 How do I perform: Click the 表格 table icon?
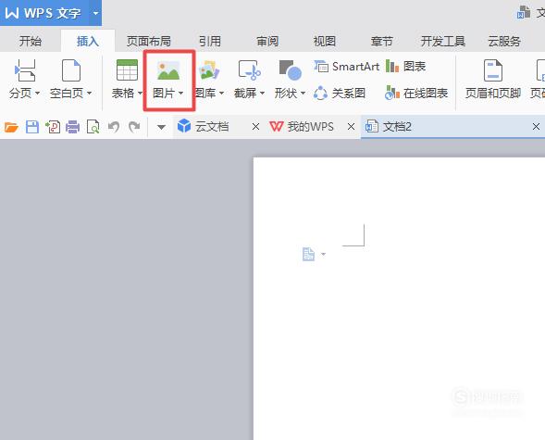point(127,70)
